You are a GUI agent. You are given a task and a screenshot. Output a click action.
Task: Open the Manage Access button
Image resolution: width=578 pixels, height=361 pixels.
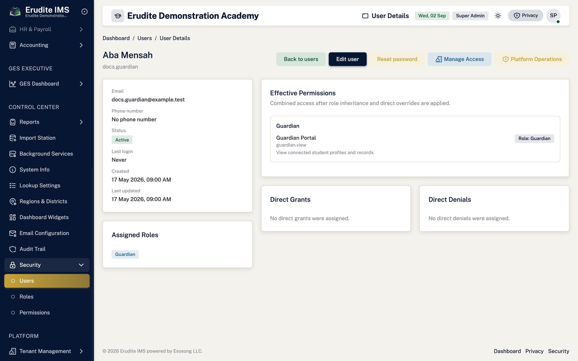(460, 59)
